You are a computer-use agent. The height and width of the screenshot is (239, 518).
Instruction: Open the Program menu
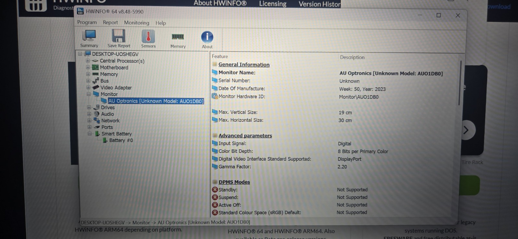(x=87, y=22)
